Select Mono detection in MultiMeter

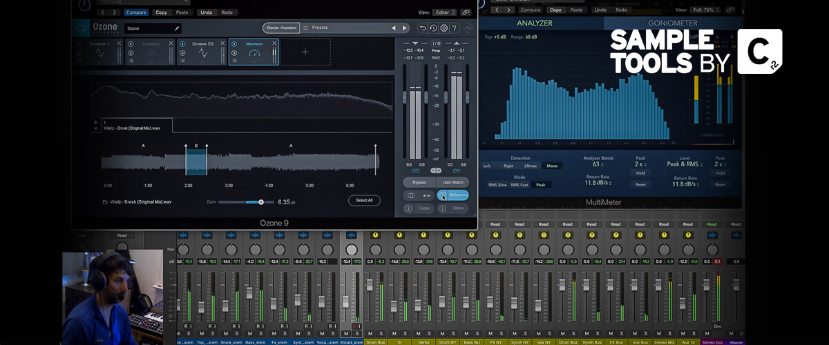tap(551, 166)
